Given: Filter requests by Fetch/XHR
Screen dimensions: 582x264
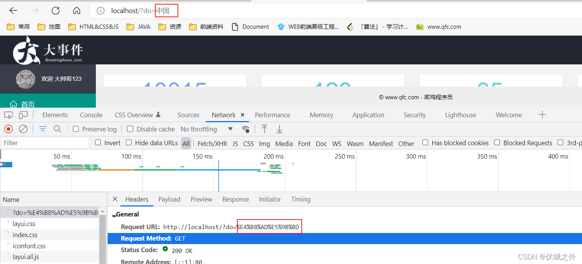Looking at the screenshot, I should pyautogui.click(x=212, y=144).
